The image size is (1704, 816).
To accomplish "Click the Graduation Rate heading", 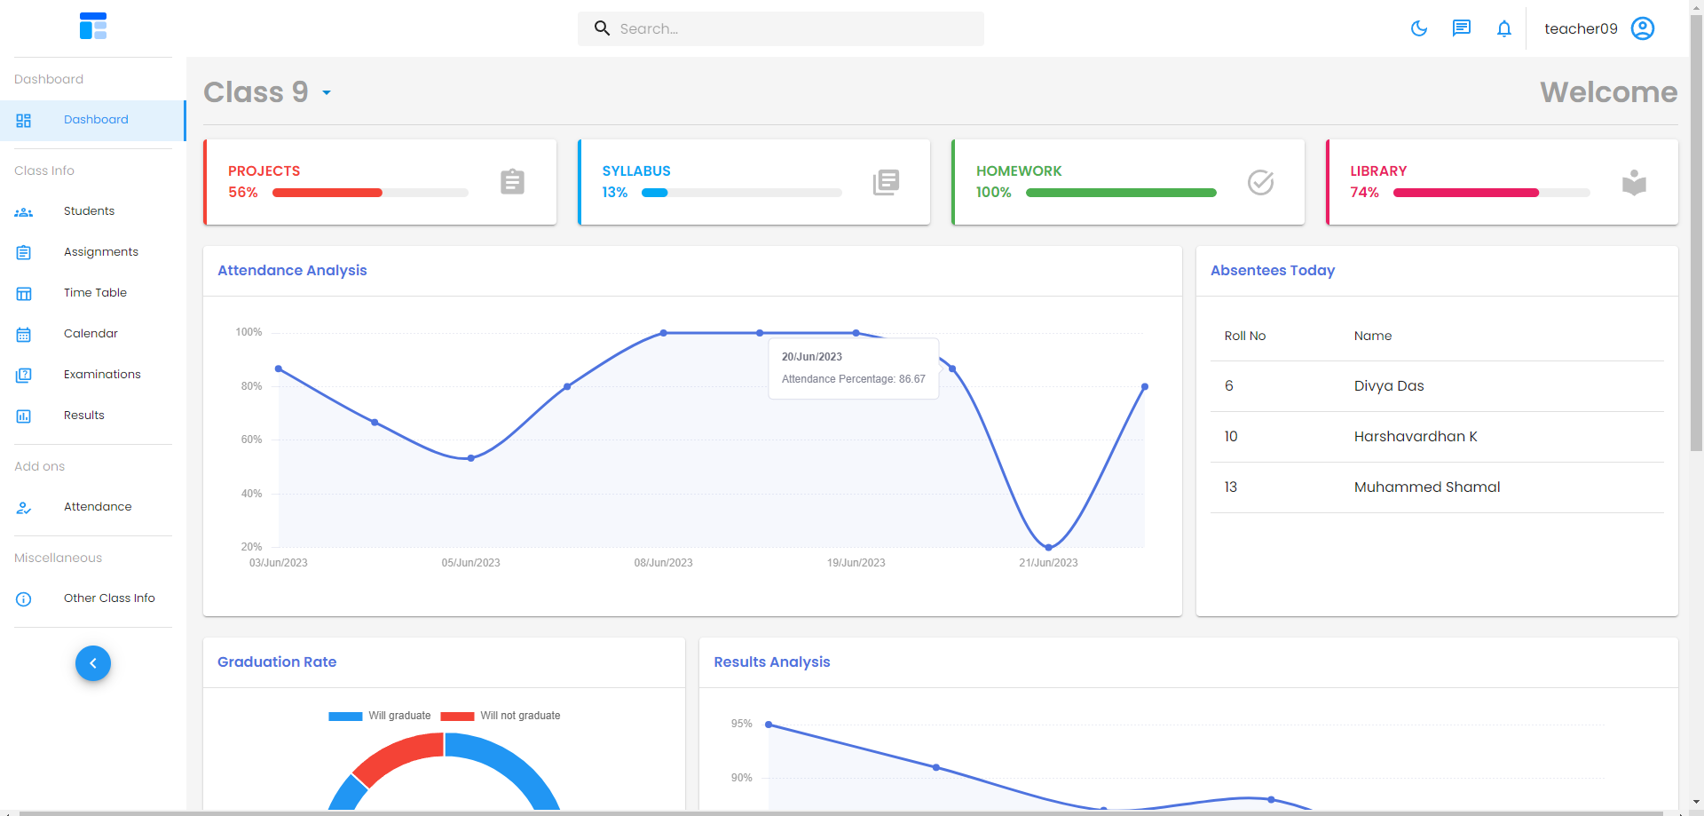I will pyautogui.click(x=277, y=662).
